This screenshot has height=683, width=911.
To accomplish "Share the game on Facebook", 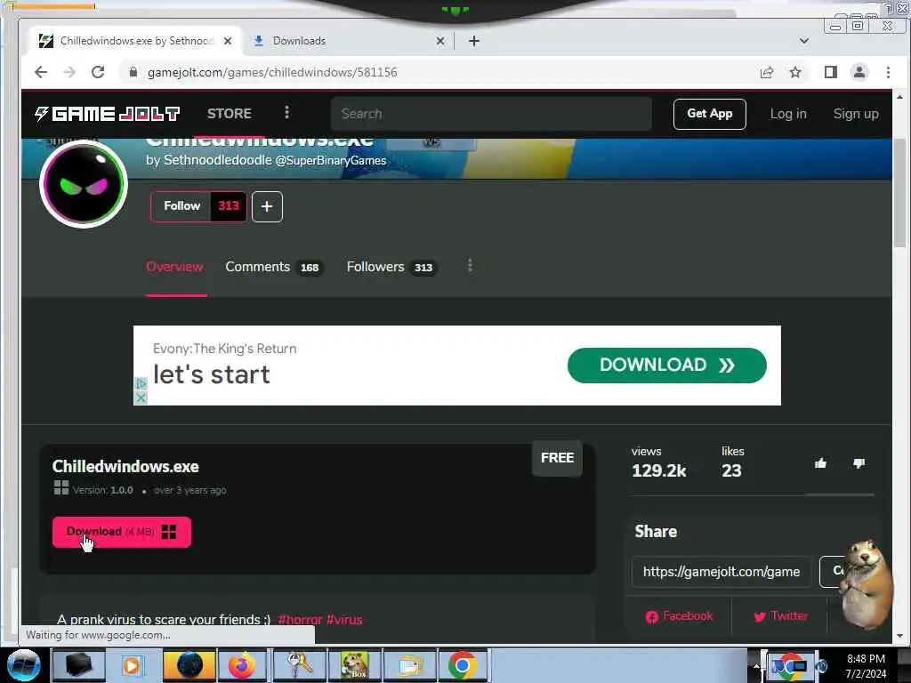I will click(x=679, y=616).
